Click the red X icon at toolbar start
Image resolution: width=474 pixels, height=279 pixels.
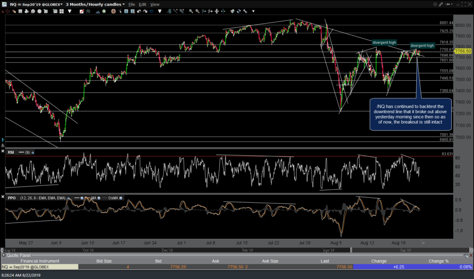pos(2,11)
